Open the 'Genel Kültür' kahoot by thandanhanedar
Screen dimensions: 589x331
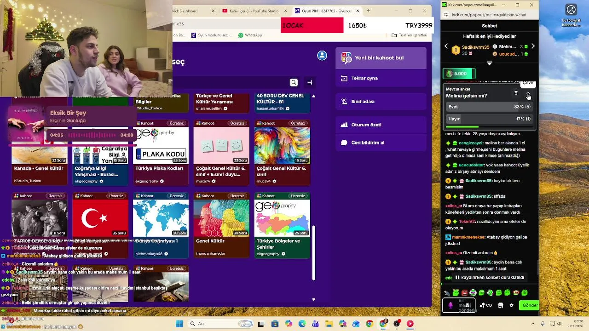(x=221, y=225)
